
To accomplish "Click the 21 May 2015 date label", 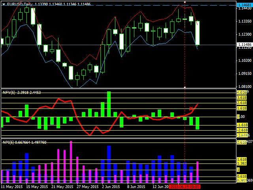I will click(x=62, y=187).
